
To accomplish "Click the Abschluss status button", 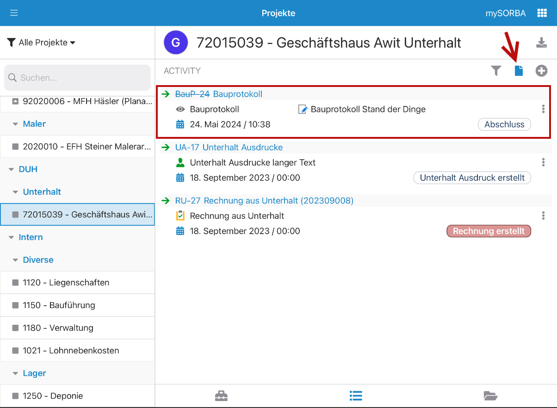I will pos(504,124).
